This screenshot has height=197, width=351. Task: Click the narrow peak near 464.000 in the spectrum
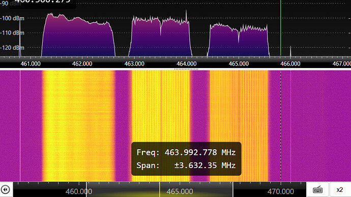tap(186, 16)
